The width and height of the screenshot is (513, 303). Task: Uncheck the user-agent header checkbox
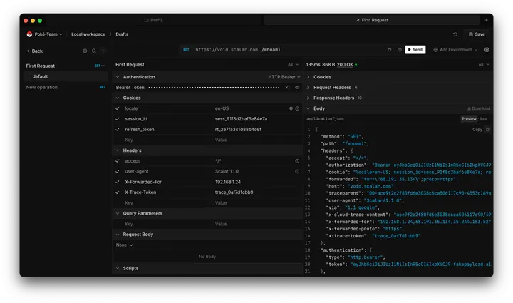(118, 171)
